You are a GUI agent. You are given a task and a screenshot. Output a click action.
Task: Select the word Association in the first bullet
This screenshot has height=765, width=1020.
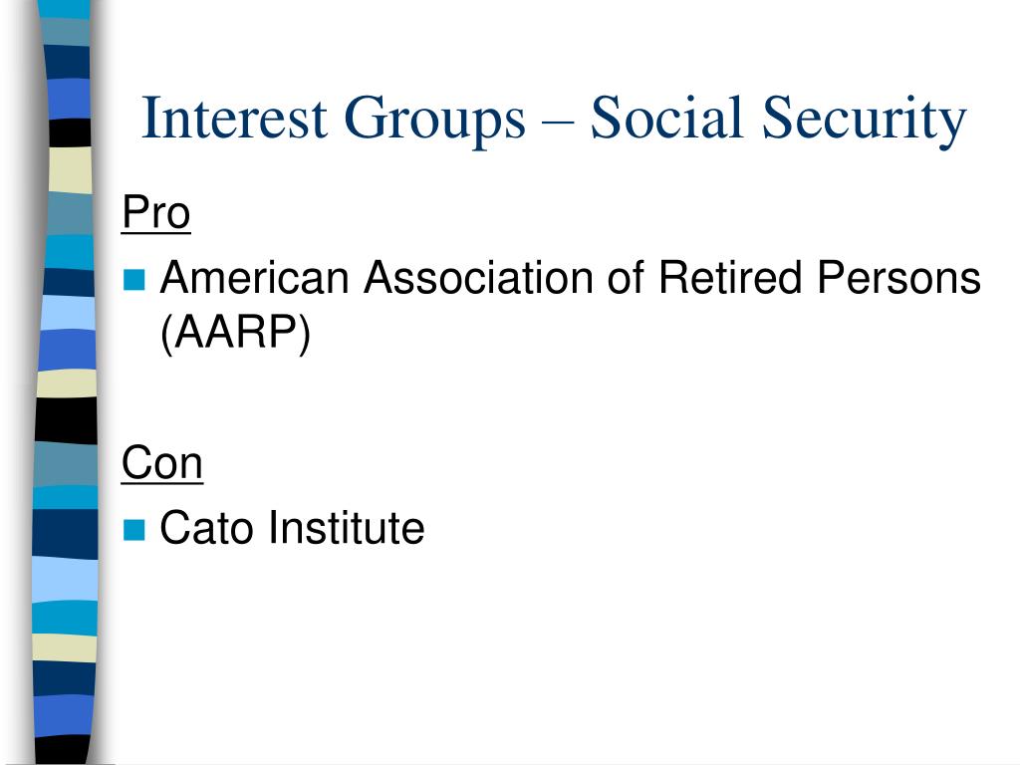tap(477, 278)
